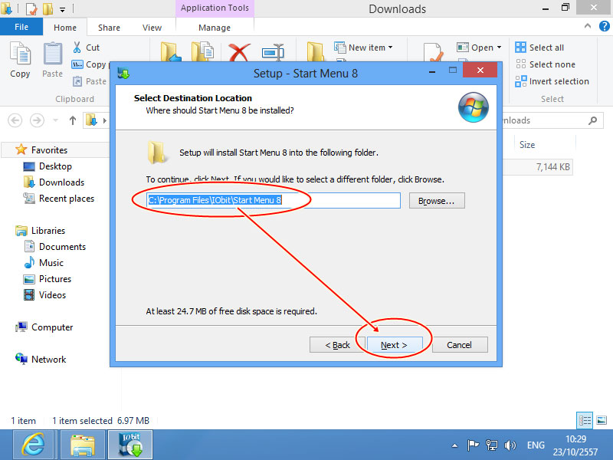Click the Properties icon in quick access toolbar
The height and width of the screenshot is (460, 613).
click(x=31, y=8)
